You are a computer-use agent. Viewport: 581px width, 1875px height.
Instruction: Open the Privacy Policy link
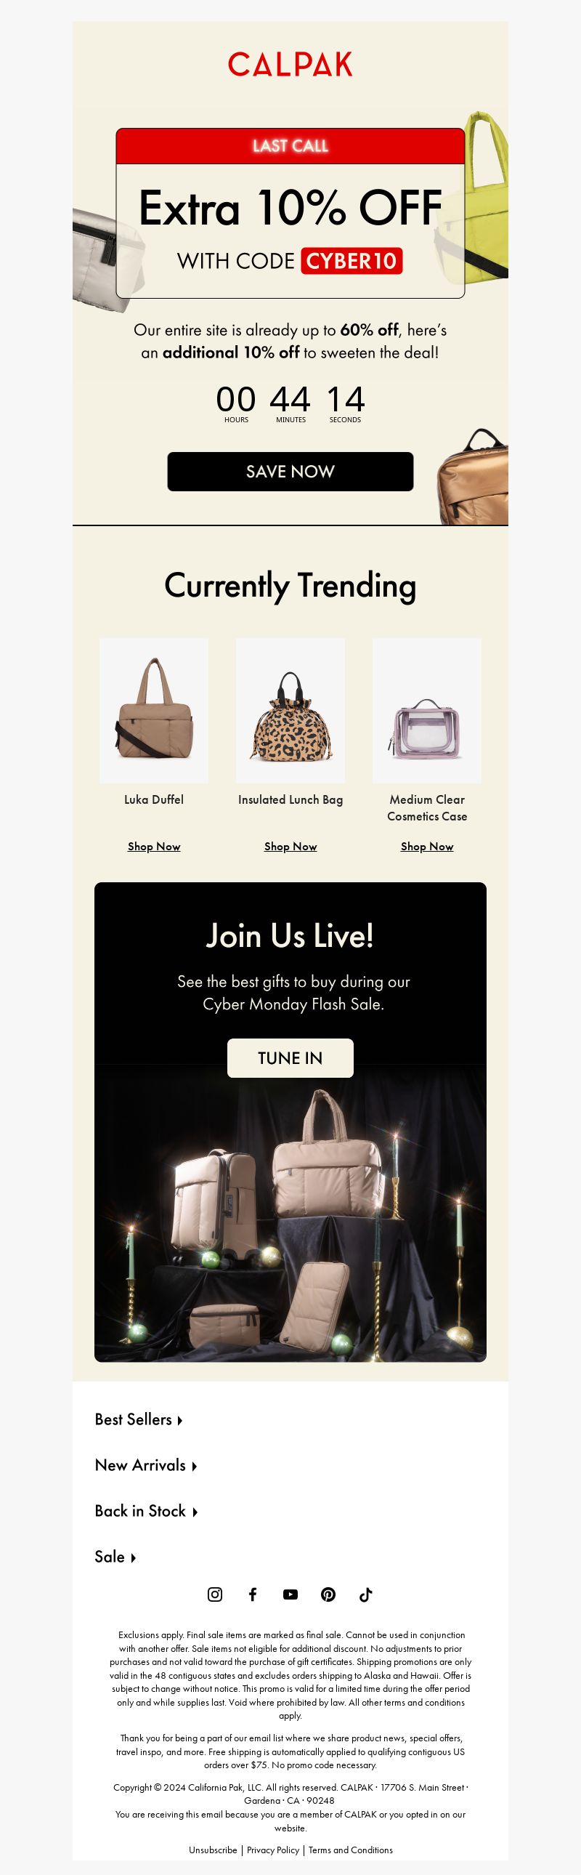272,1850
